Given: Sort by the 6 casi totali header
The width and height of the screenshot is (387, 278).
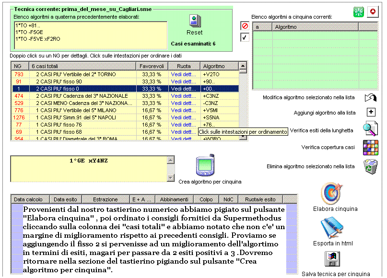Looking at the screenshot, I should pos(82,66).
